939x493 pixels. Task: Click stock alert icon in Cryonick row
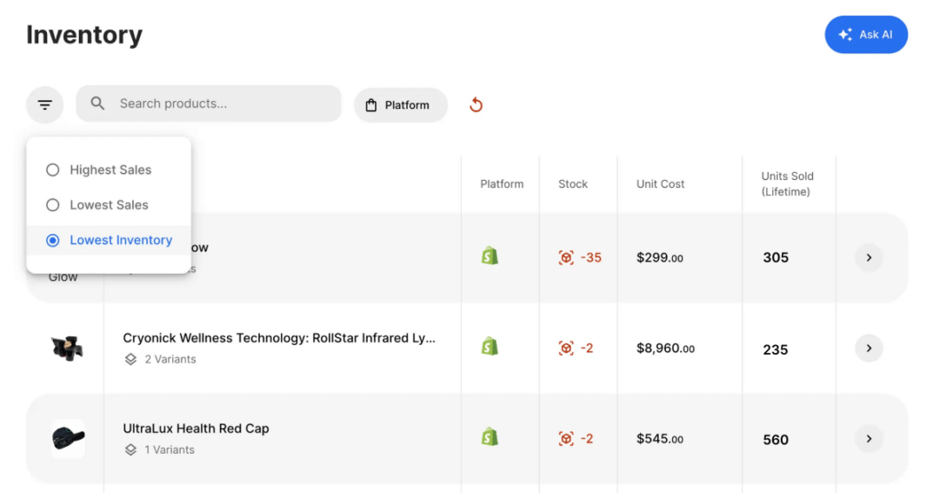coord(566,348)
